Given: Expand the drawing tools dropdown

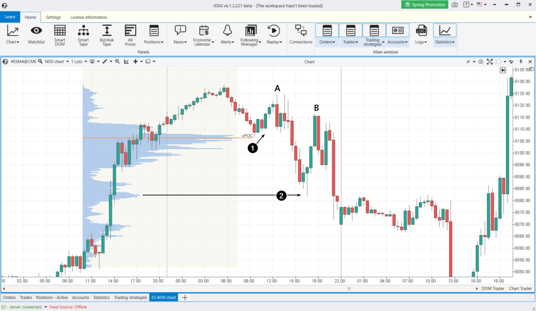Looking at the screenshot, I should coord(111,62).
